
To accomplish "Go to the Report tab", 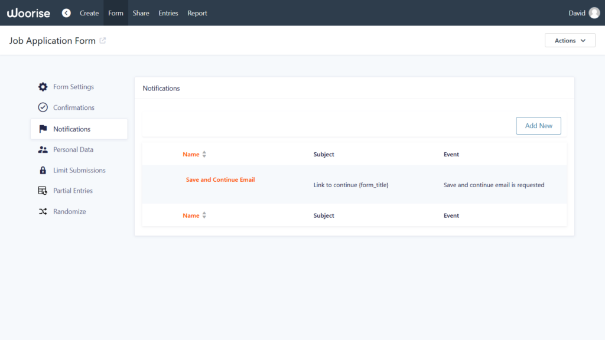I will tap(197, 13).
